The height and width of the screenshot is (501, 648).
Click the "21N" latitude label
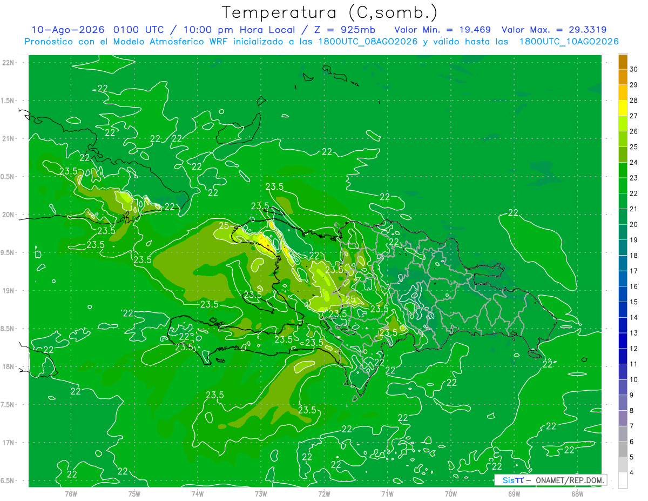pos(9,138)
